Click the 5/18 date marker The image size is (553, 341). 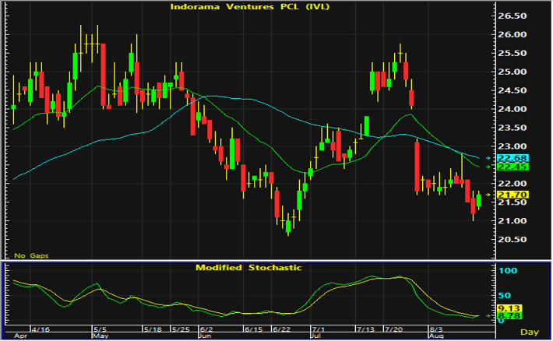pyautogui.click(x=153, y=329)
